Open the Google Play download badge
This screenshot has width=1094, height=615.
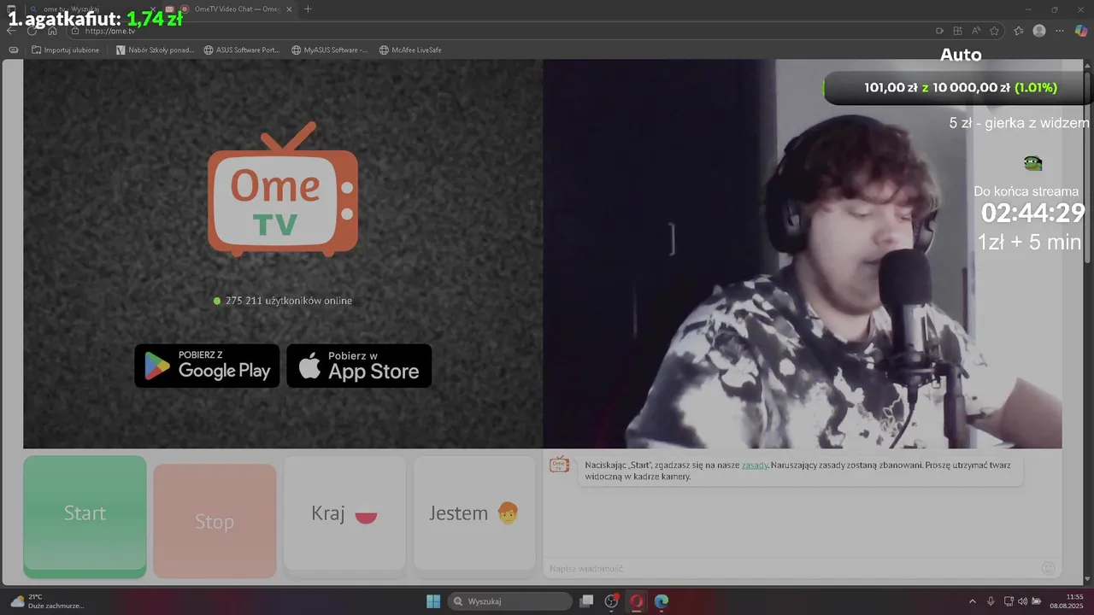click(x=207, y=366)
